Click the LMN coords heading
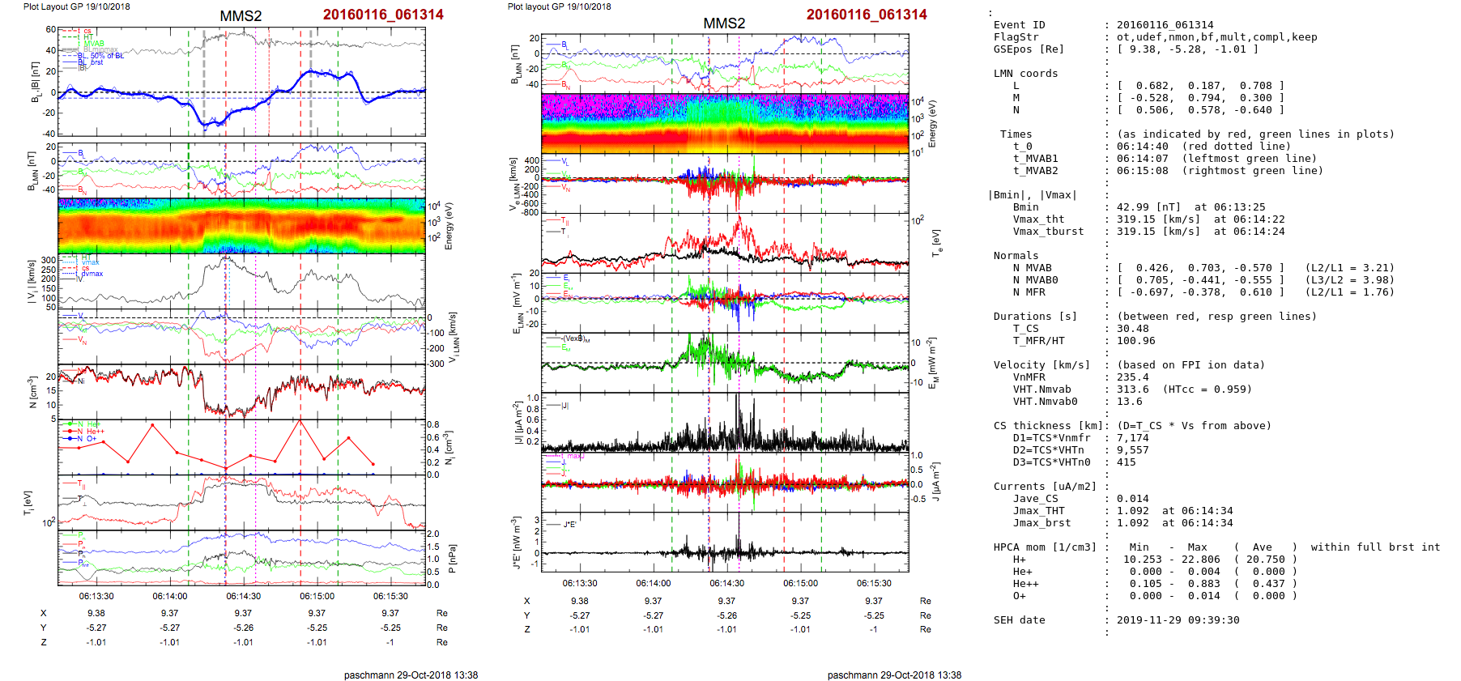This screenshot has height=681, width=1461. pos(1025,74)
